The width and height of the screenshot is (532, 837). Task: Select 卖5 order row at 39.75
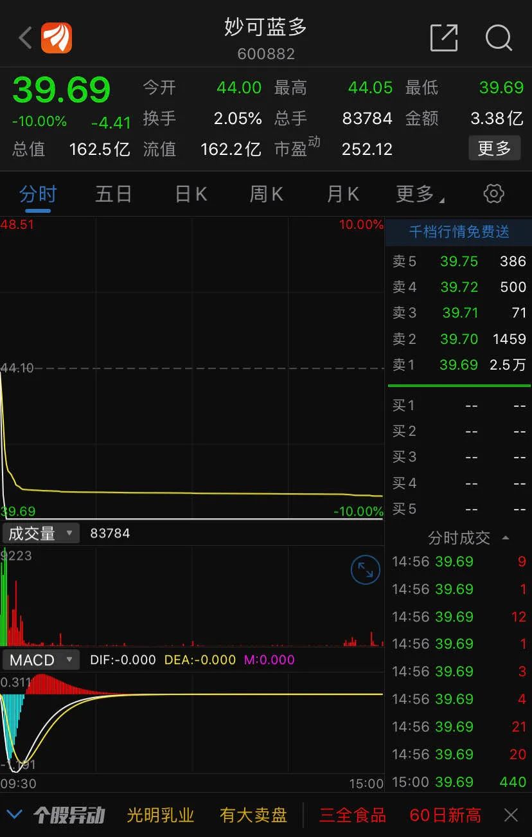coord(459,261)
